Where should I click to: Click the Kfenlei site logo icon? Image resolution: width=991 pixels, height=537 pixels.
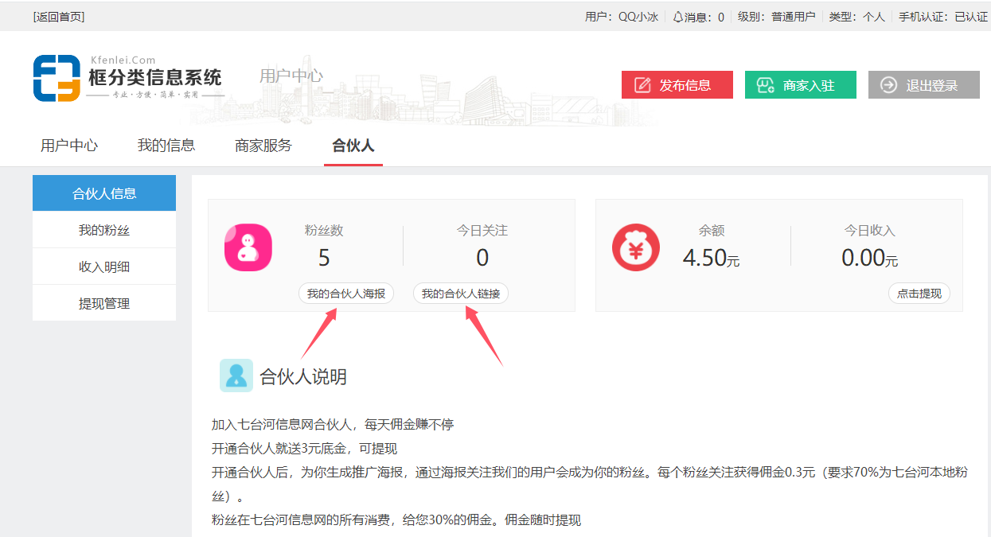[x=57, y=79]
